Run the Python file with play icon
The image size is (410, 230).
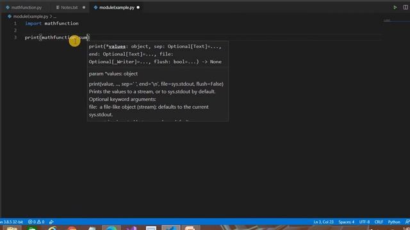(395, 7)
